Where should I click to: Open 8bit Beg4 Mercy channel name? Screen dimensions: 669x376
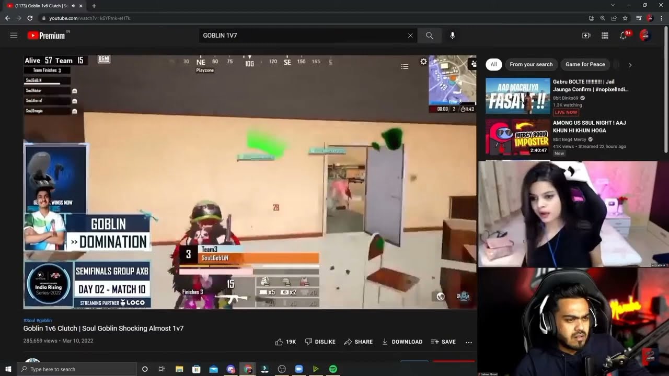570,139
